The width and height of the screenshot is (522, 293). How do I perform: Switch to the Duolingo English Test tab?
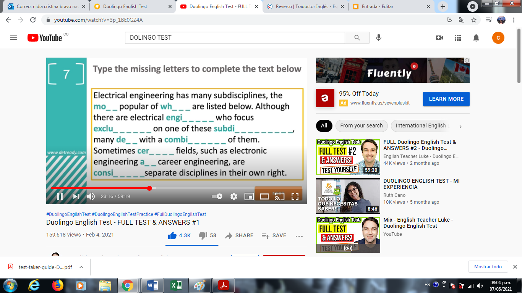pyautogui.click(x=132, y=6)
